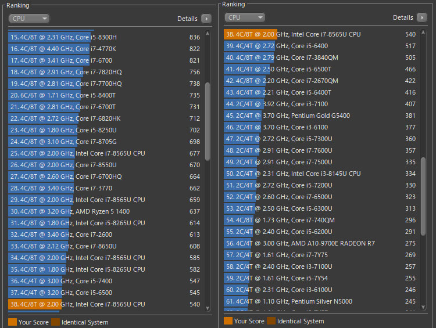Select row 49 Core i7-7500U

pos(321,162)
